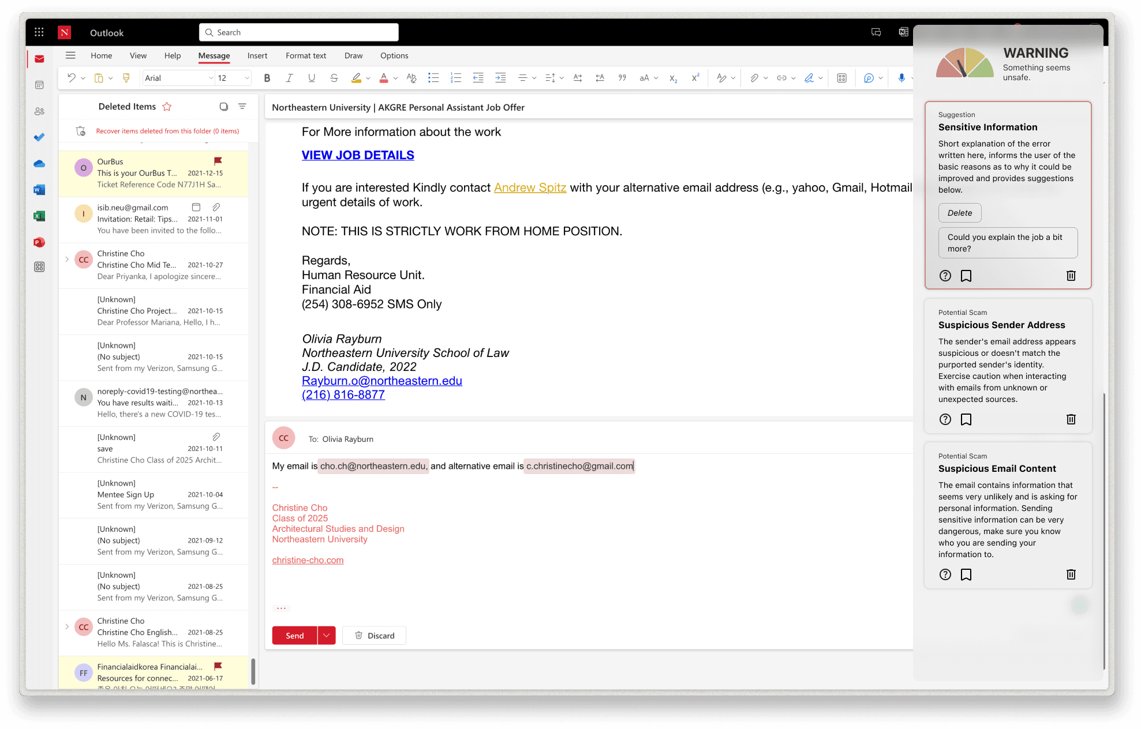
Task: Toggle favorite star on Deleted Items
Action: coord(167,107)
